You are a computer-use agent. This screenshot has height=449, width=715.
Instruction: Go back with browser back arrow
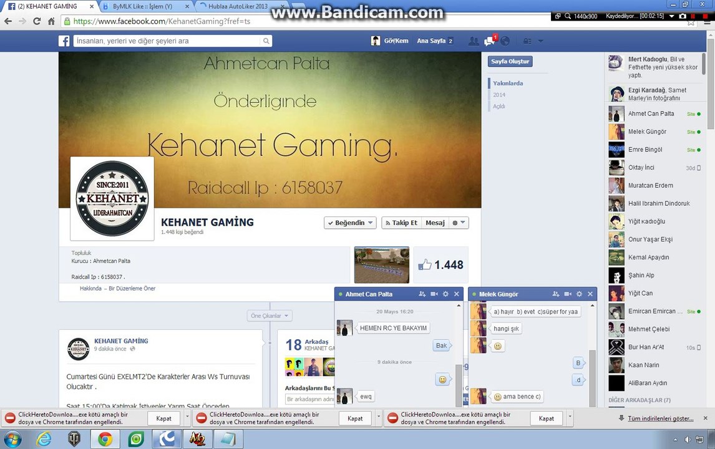[7, 21]
